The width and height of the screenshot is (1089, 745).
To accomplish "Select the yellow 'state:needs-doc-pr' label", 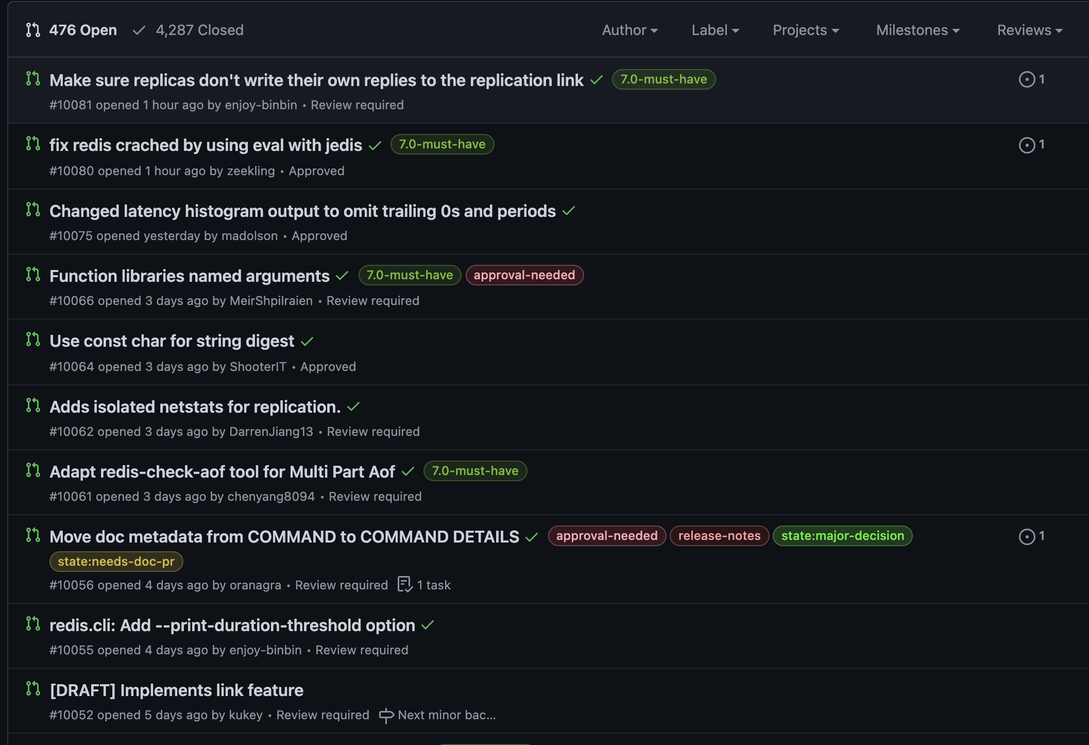I will point(116,562).
